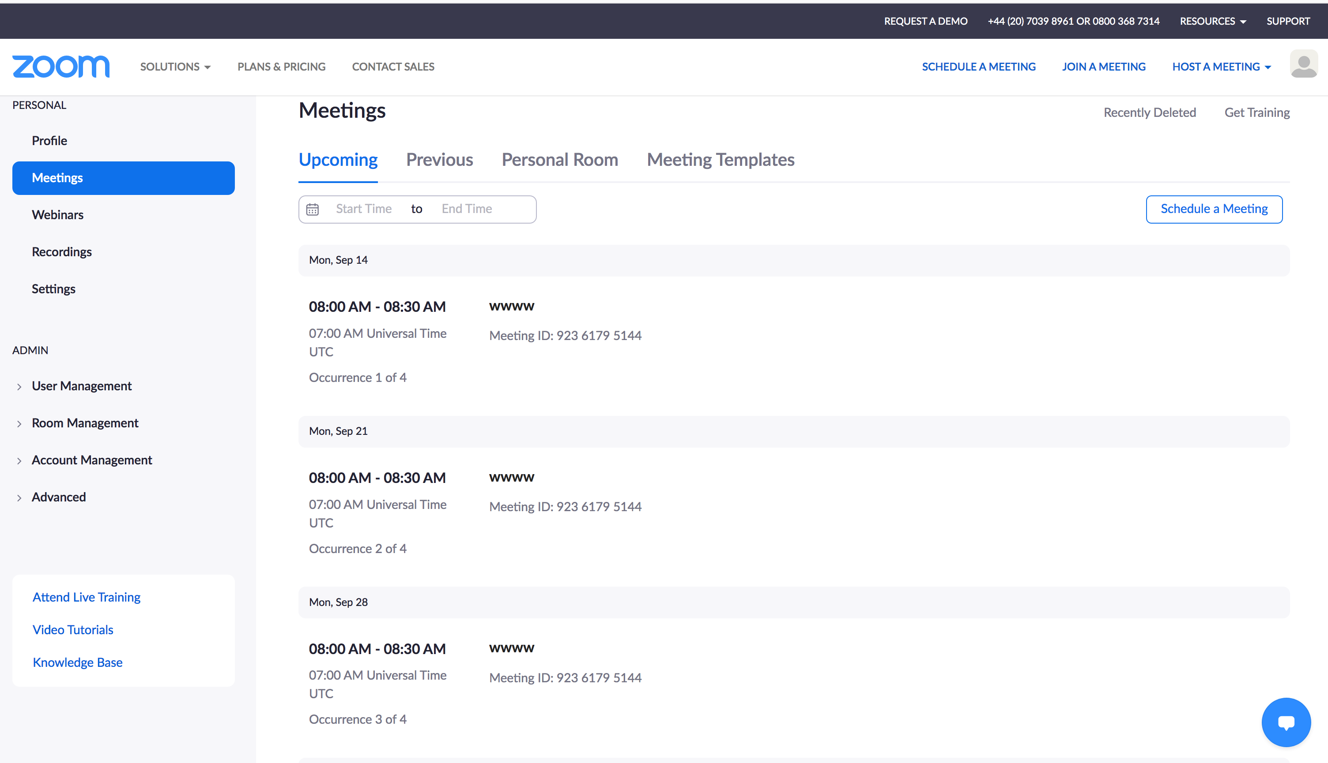1328x763 pixels.
Task: Open Host a Meeting dropdown
Action: [1221, 67]
